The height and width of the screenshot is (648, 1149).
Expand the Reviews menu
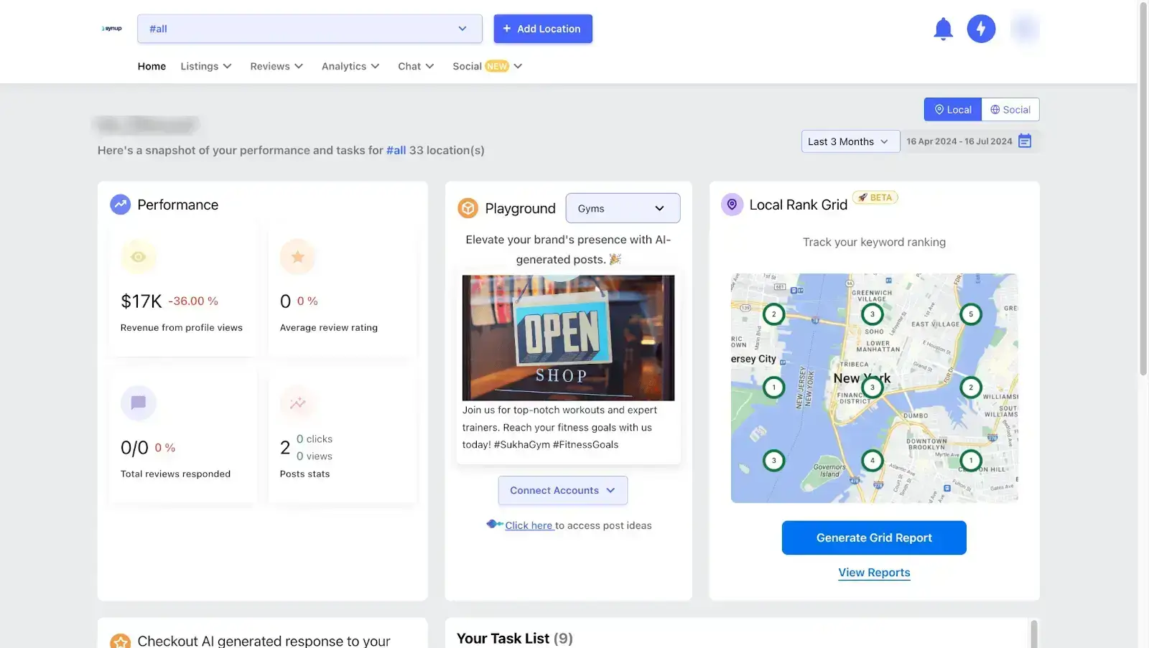(x=276, y=66)
